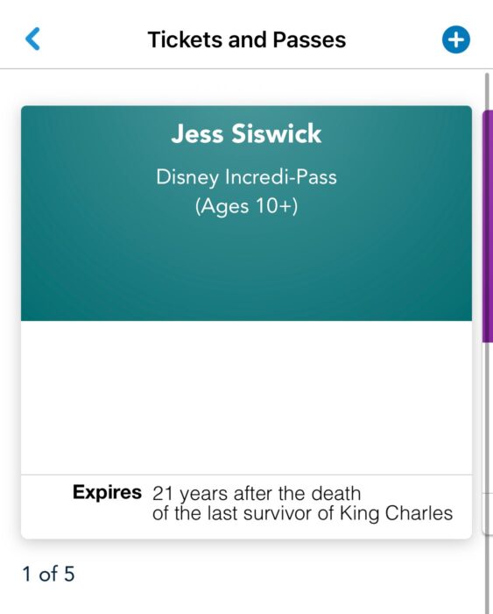Tap the Ages 10+ text
The width and height of the screenshot is (493, 614).
[246, 206]
